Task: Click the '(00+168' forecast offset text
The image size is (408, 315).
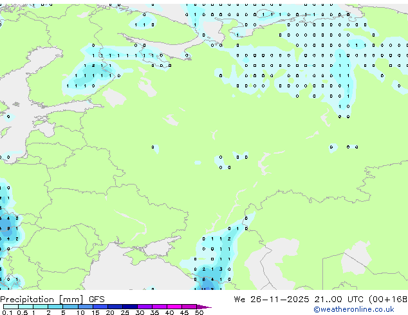Action: pos(388,300)
